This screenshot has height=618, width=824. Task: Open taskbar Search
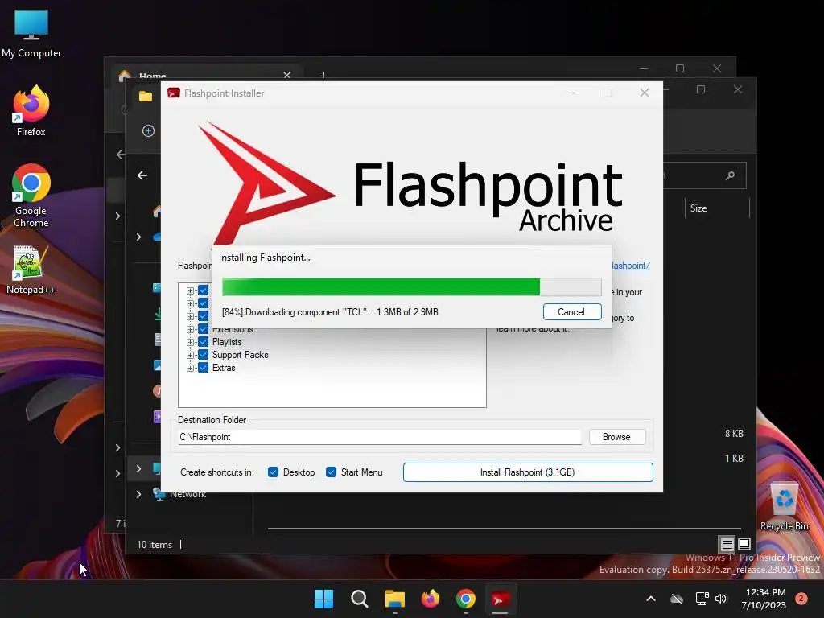(x=360, y=599)
